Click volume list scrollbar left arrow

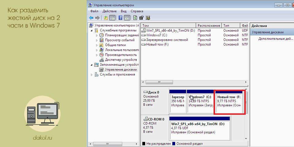coord(143,82)
